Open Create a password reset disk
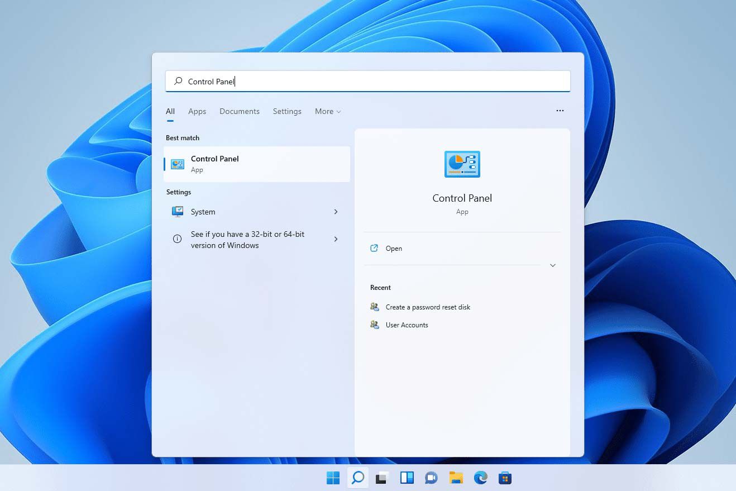 [428, 307]
